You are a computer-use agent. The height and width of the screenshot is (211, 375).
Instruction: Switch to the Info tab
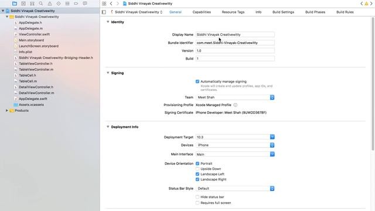(258, 12)
